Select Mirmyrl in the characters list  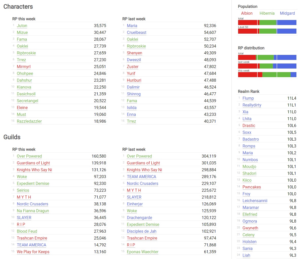24,67
